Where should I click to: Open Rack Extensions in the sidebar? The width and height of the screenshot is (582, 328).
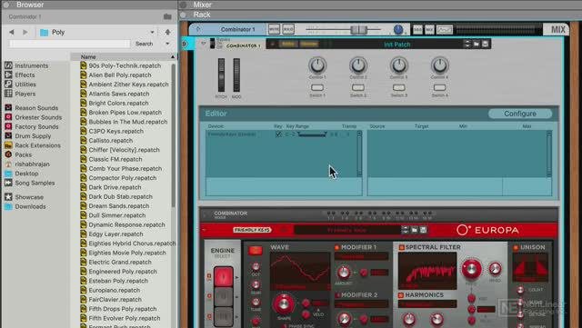point(33,145)
